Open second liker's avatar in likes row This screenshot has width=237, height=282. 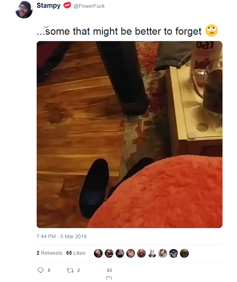(109, 253)
